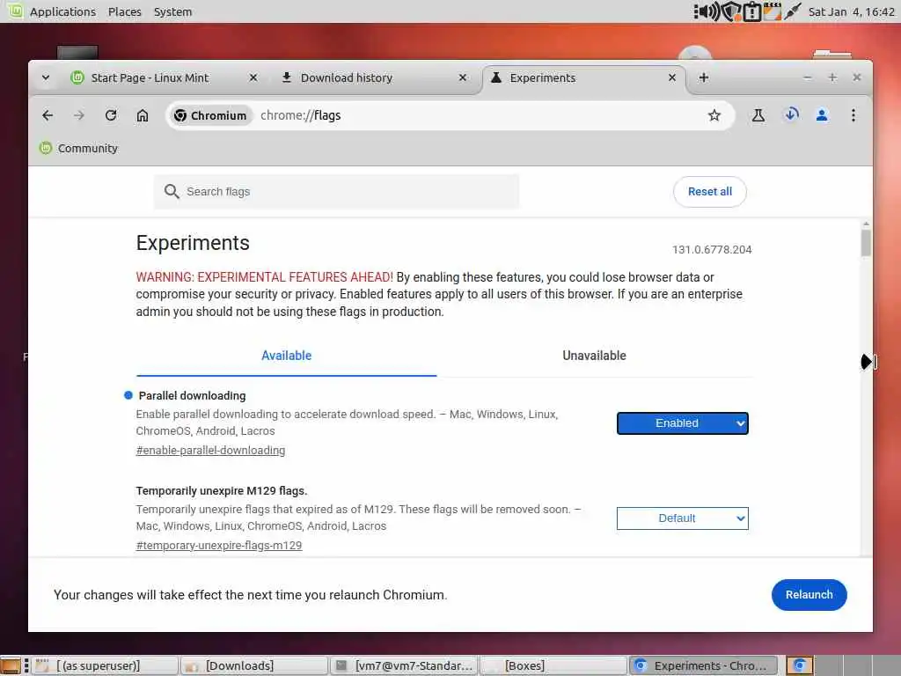Viewport: 901px width, 676px height.
Task: Click the clock showing Sat Jan 4, 16:42
Action: [851, 11]
